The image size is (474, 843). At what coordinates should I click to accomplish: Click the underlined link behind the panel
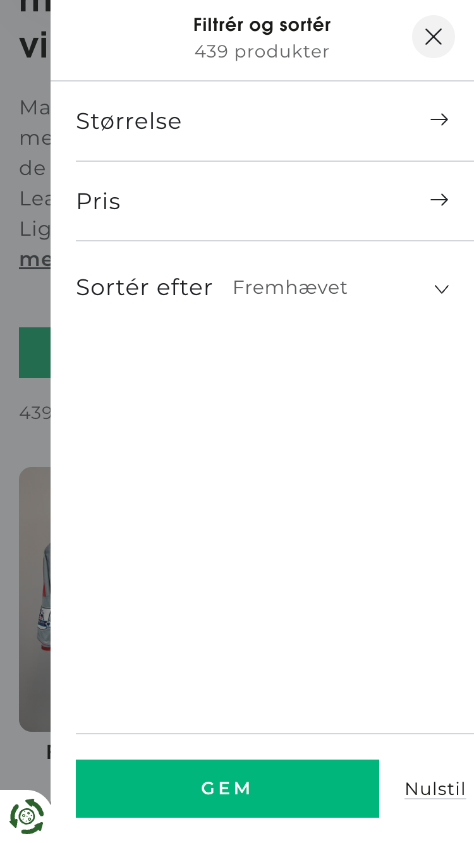(35, 259)
